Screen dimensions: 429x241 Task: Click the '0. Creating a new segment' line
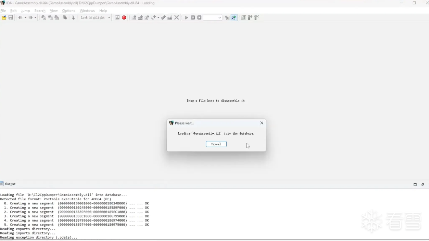[x=76, y=203]
